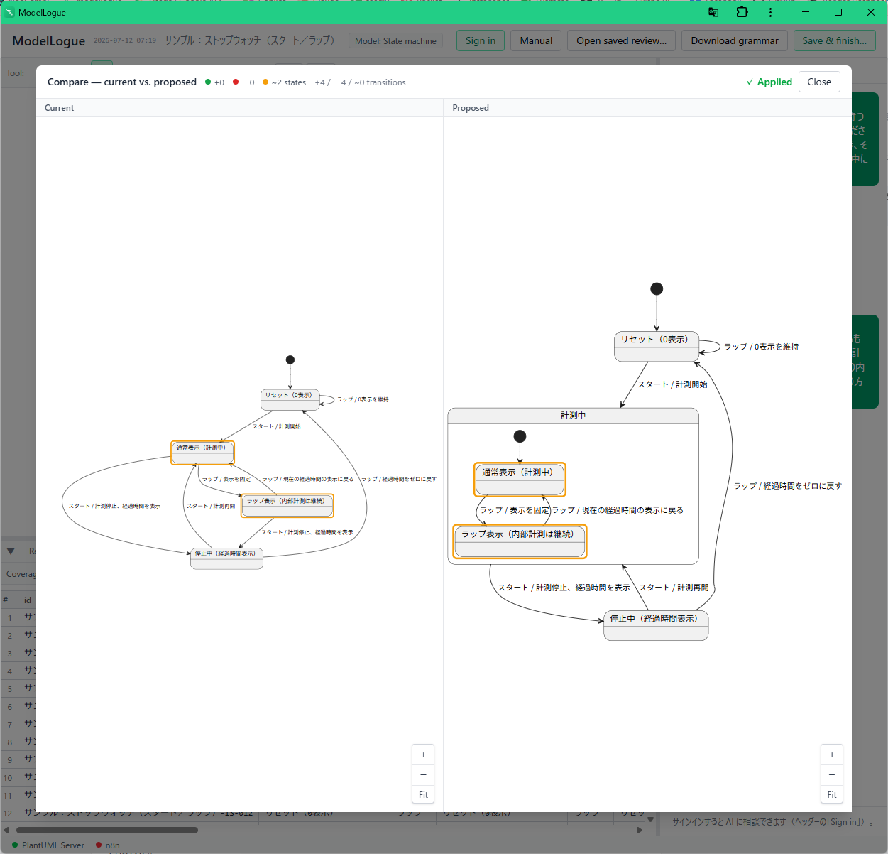Open the three-dot browser menu
The image size is (888, 854).
point(770,12)
